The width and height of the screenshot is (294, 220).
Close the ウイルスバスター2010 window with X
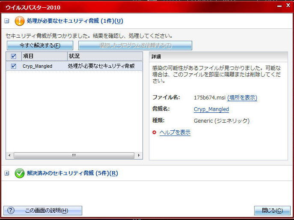(288, 5)
